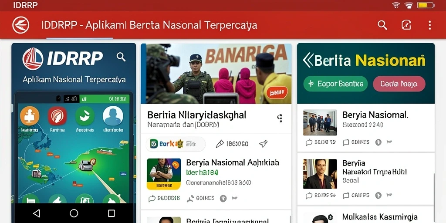Click small arrow after plus in middle card

pos(235,198)
